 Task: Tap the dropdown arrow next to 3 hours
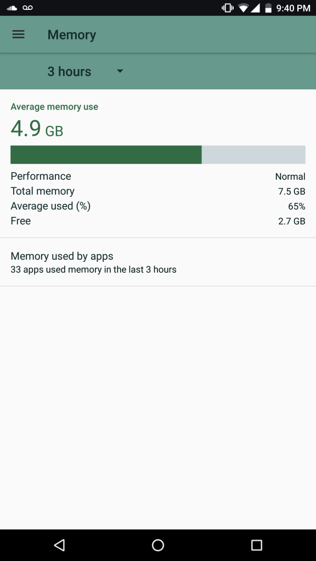click(x=120, y=71)
